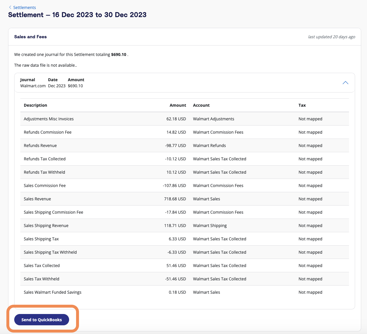Select the Sales Revenue description
This screenshot has height=334, width=367.
coord(37,199)
